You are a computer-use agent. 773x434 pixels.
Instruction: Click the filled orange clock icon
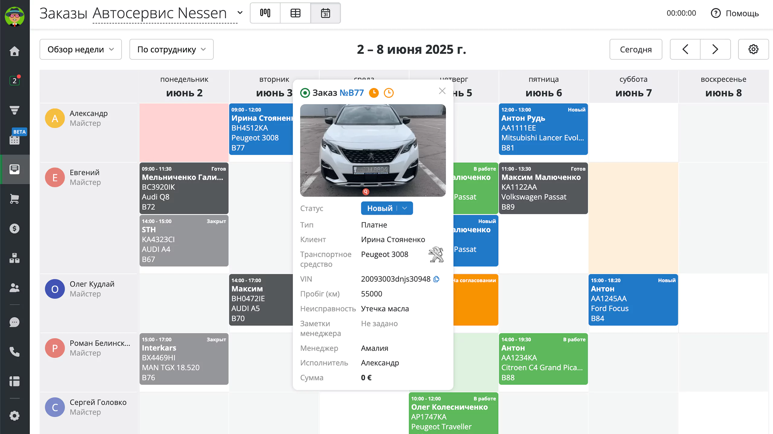[374, 93]
